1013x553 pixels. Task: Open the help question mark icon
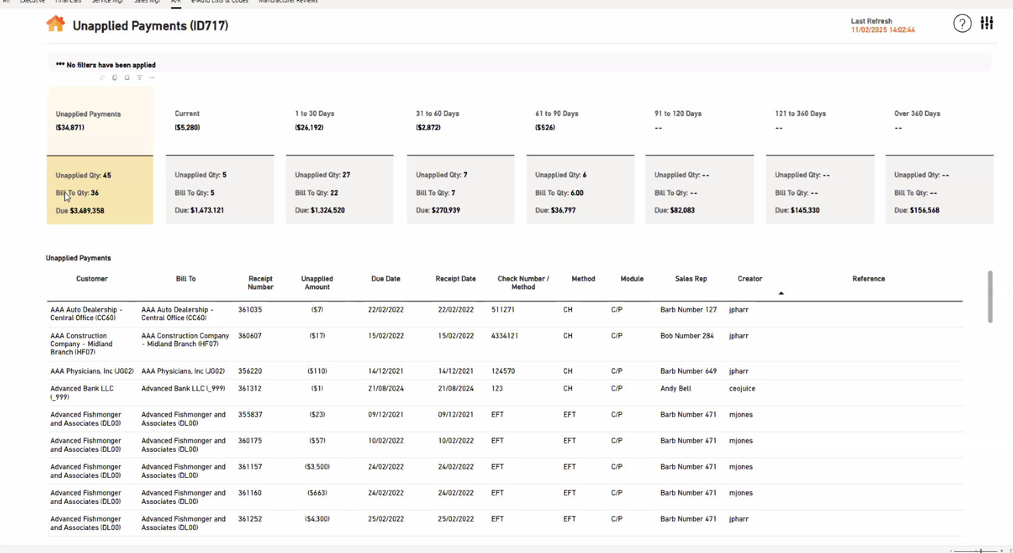point(962,24)
